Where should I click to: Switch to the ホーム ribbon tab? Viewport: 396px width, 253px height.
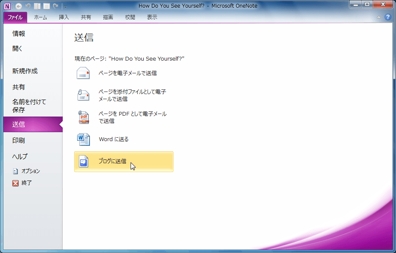point(40,17)
